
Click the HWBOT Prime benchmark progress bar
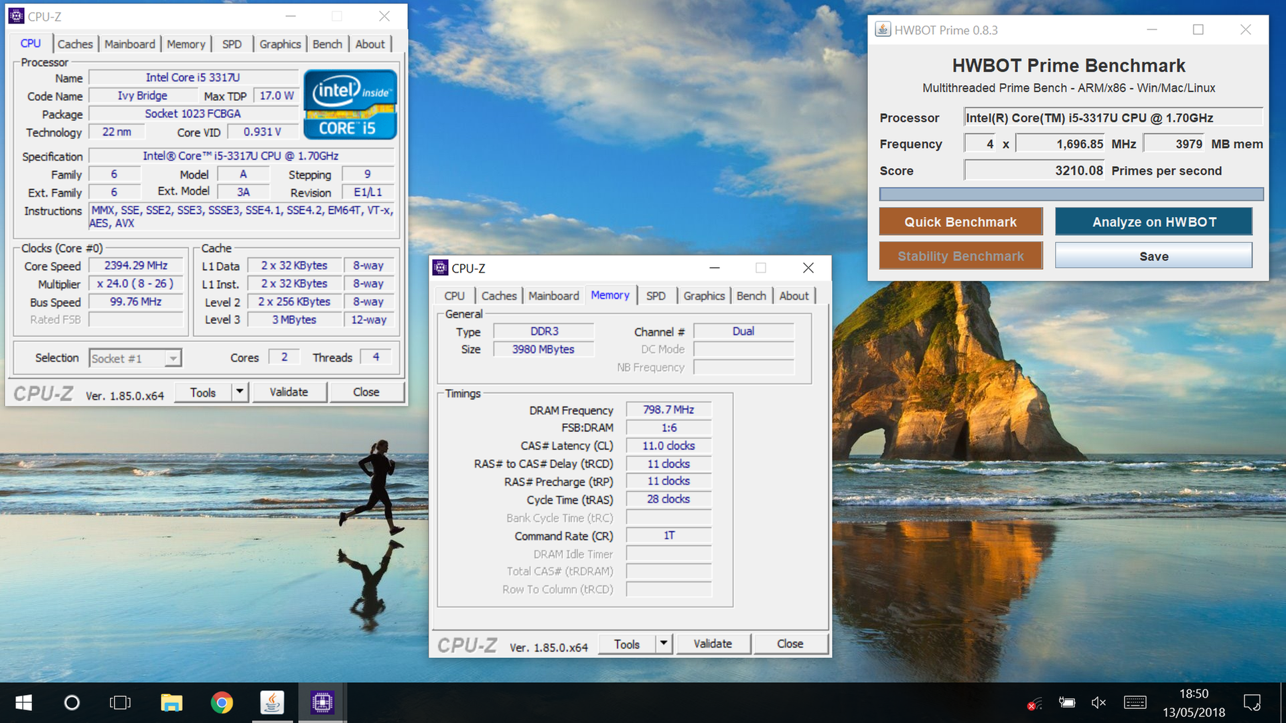(1071, 194)
